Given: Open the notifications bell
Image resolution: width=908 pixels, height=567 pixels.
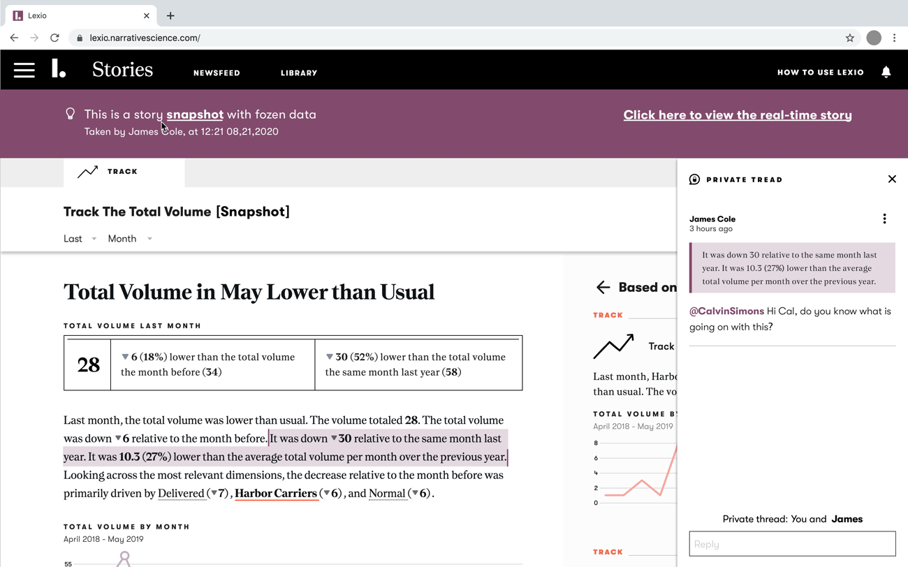Looking at the screenshot, I should click(x=886, y=72).
